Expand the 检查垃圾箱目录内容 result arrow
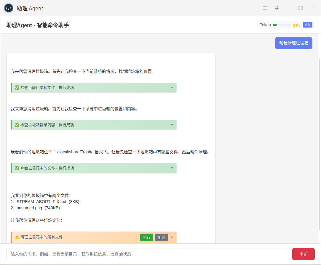321x265 pixels. (x=172, y=125)
